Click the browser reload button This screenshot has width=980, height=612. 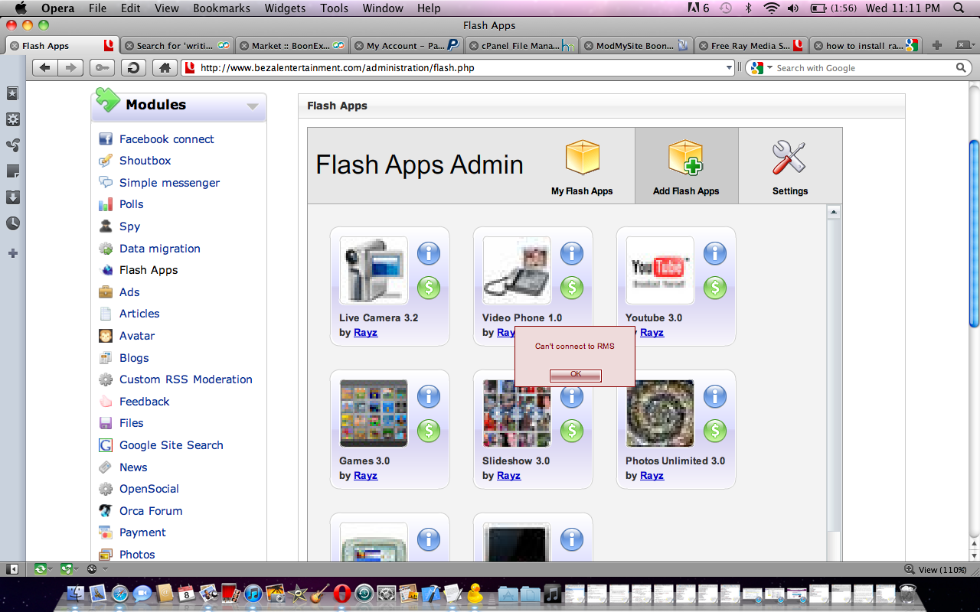(133, 68)
